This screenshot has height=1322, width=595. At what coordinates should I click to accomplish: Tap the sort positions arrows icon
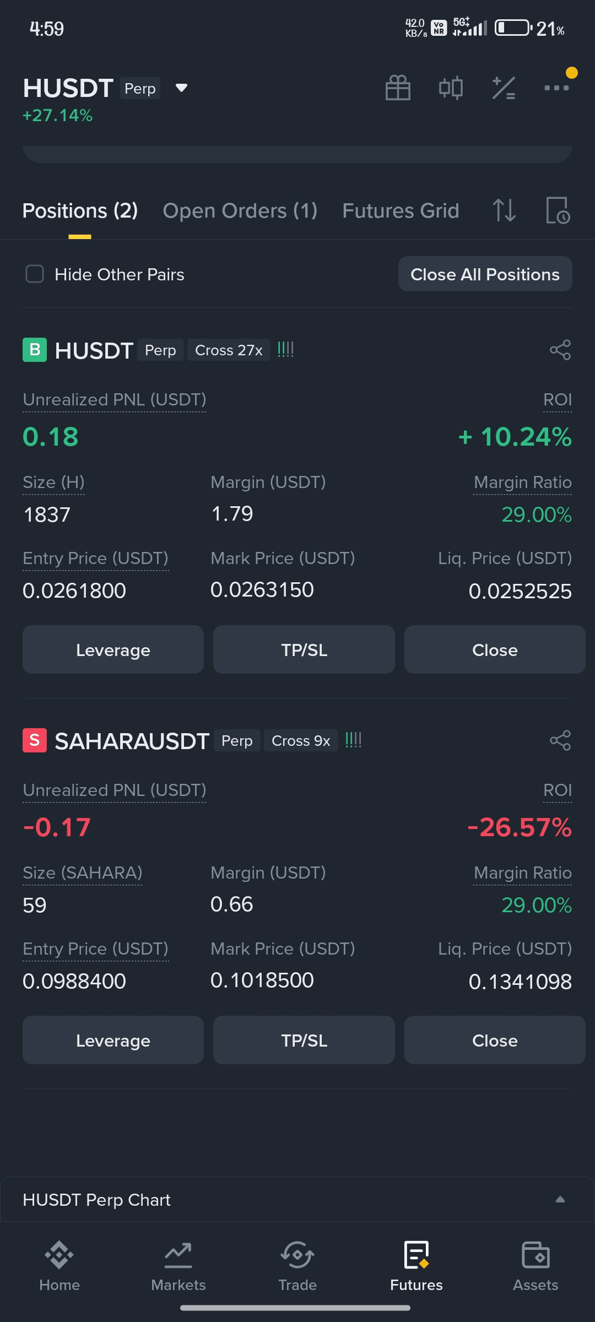pyautogui.click(x=504, y=210)
